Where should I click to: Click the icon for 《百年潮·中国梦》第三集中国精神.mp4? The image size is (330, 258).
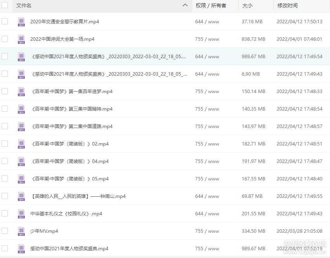(x=21, y=109)
